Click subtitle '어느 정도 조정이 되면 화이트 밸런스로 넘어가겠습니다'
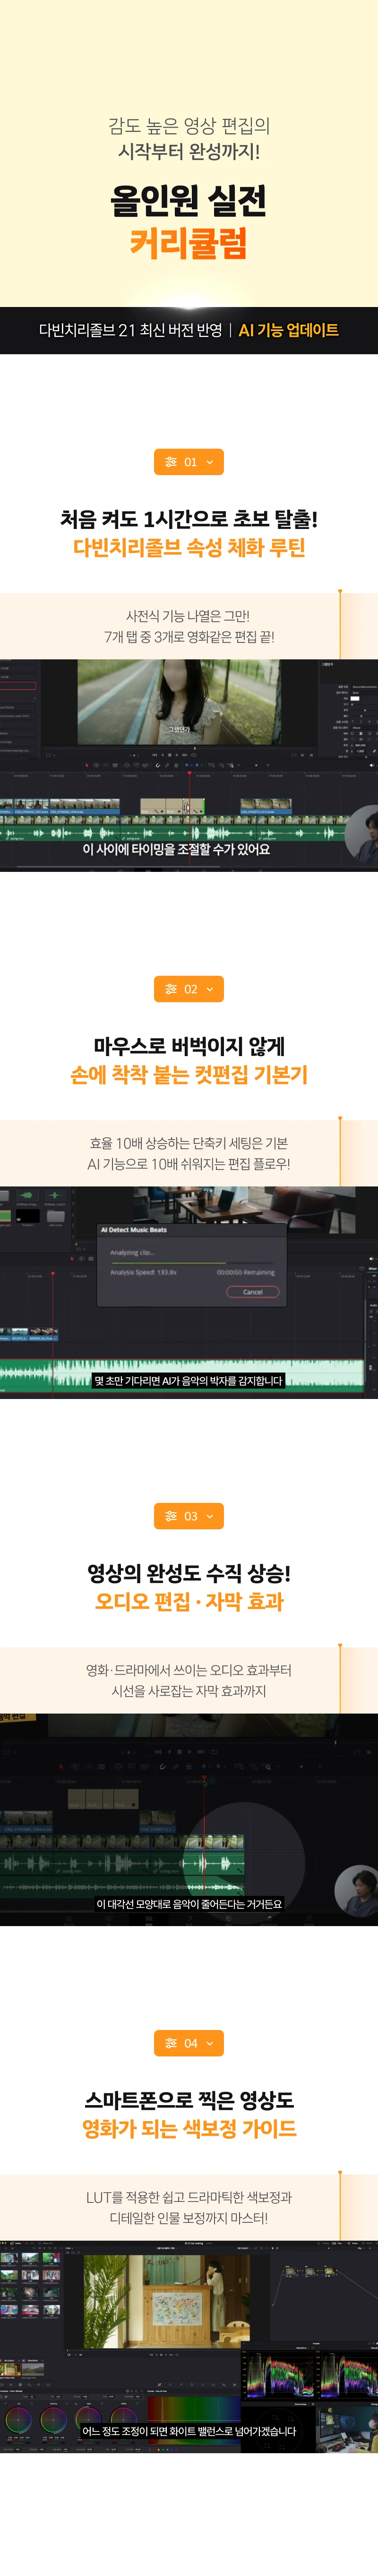 point(189,2431)
